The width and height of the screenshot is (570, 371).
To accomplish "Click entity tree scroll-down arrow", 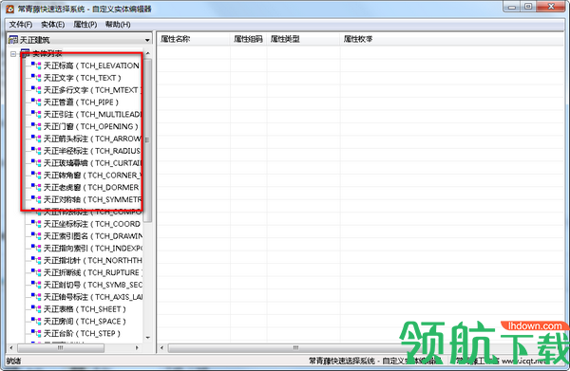I will click(x=148, y=338).
